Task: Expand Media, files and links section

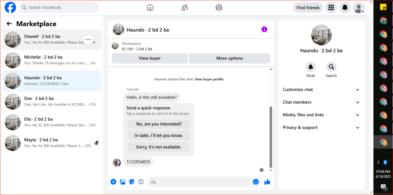Action: click(x=321, y=115)
